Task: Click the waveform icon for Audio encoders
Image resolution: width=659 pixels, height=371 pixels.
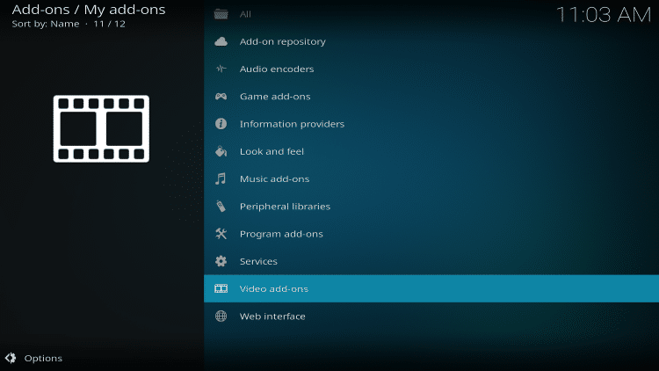Action: click(221, 69)
